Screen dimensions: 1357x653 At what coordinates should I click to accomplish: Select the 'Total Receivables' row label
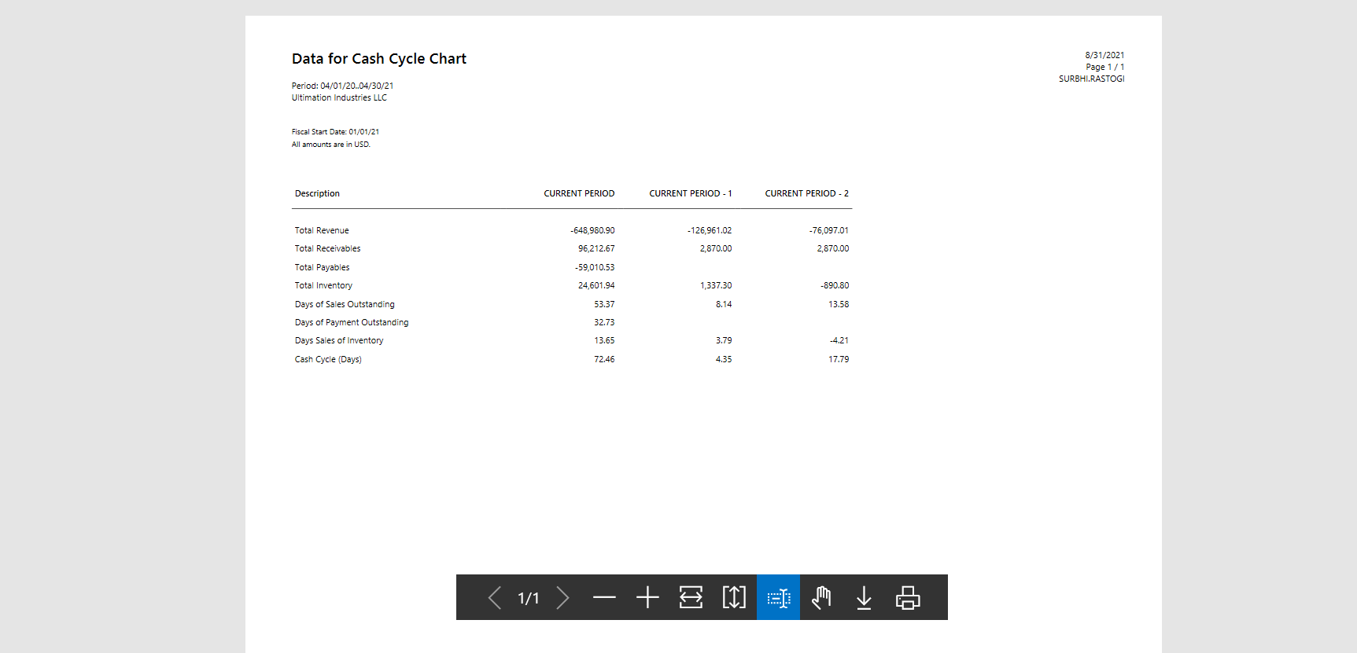point(327,248)
